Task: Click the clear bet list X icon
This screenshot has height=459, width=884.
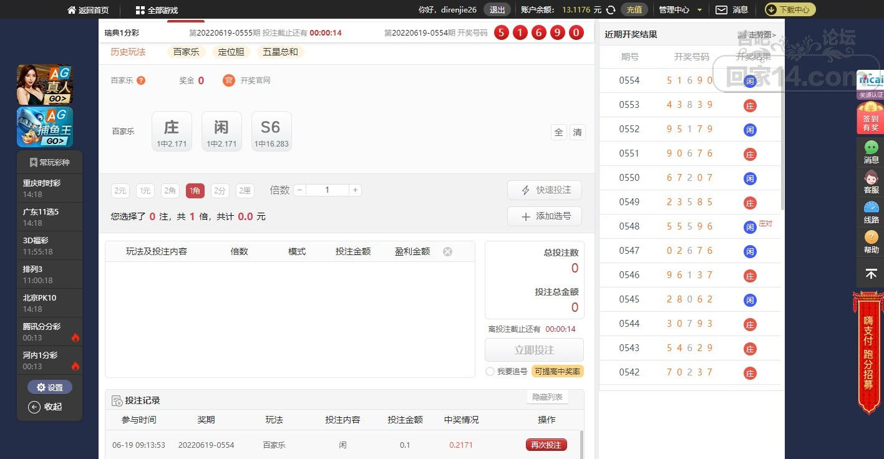Action: click(447, 251)
